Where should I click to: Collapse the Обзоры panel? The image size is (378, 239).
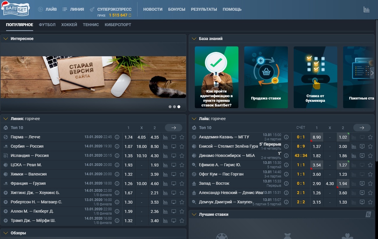[6, 233]
